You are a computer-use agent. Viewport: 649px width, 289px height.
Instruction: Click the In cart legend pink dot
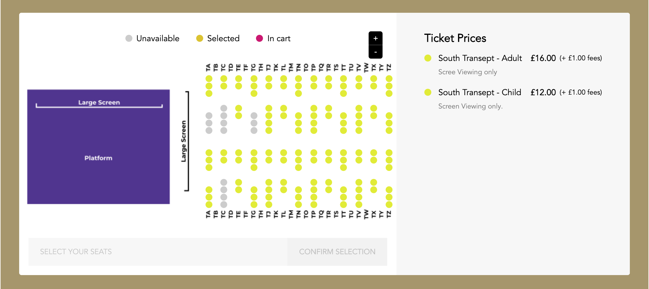click(x=259, y=38)
